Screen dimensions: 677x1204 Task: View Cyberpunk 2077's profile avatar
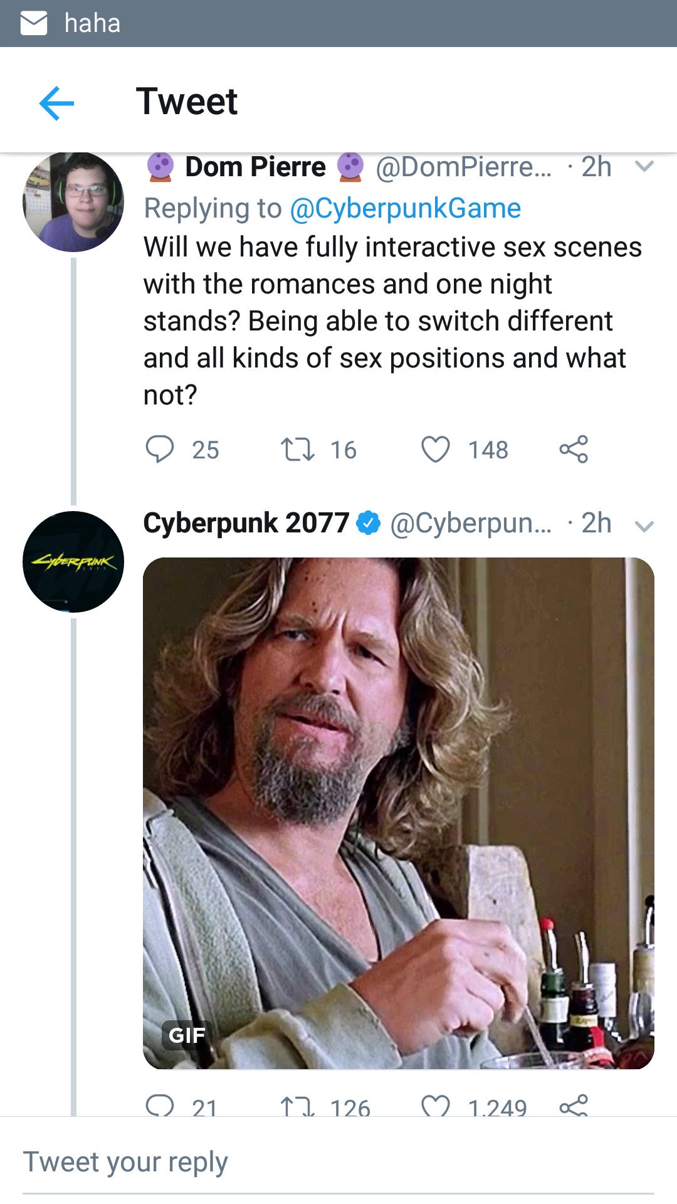pos(73,562)
